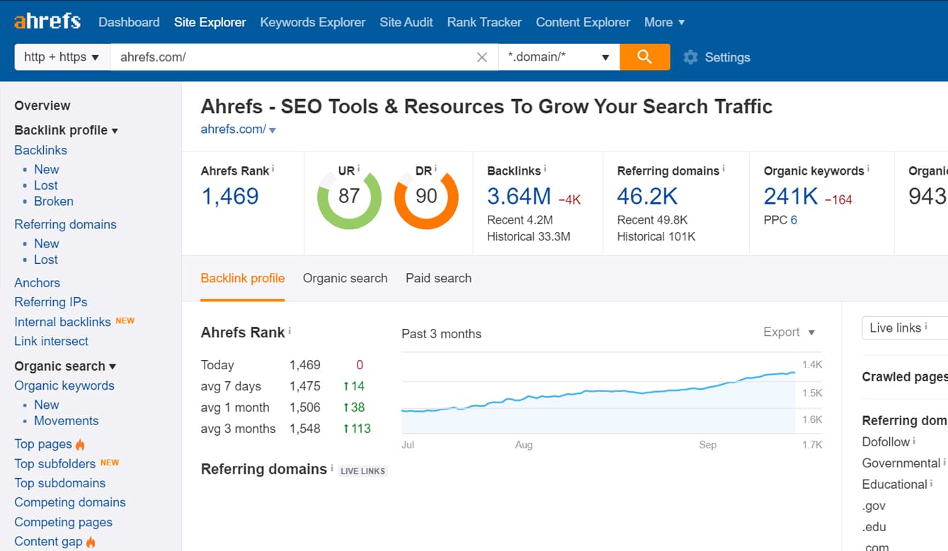Click the 'avg 3 months' rank row
This screenshot has height=551, width=948.
pos(286,429)
